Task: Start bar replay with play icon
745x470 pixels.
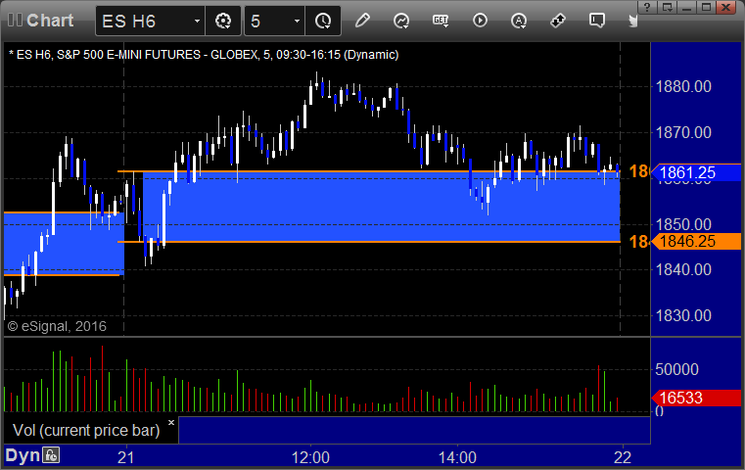Action: click(x=480, y=21)
